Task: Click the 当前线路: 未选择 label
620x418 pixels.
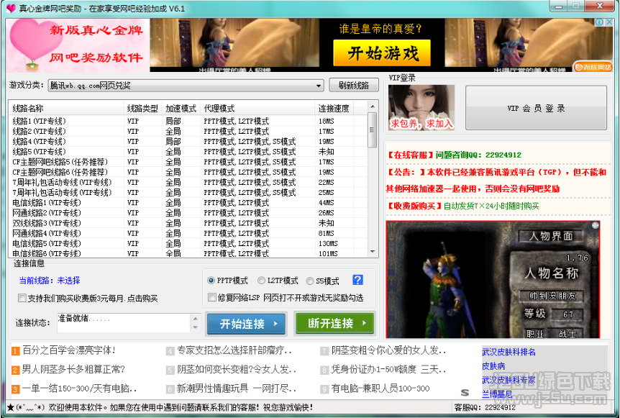Action: click(50, 281)
